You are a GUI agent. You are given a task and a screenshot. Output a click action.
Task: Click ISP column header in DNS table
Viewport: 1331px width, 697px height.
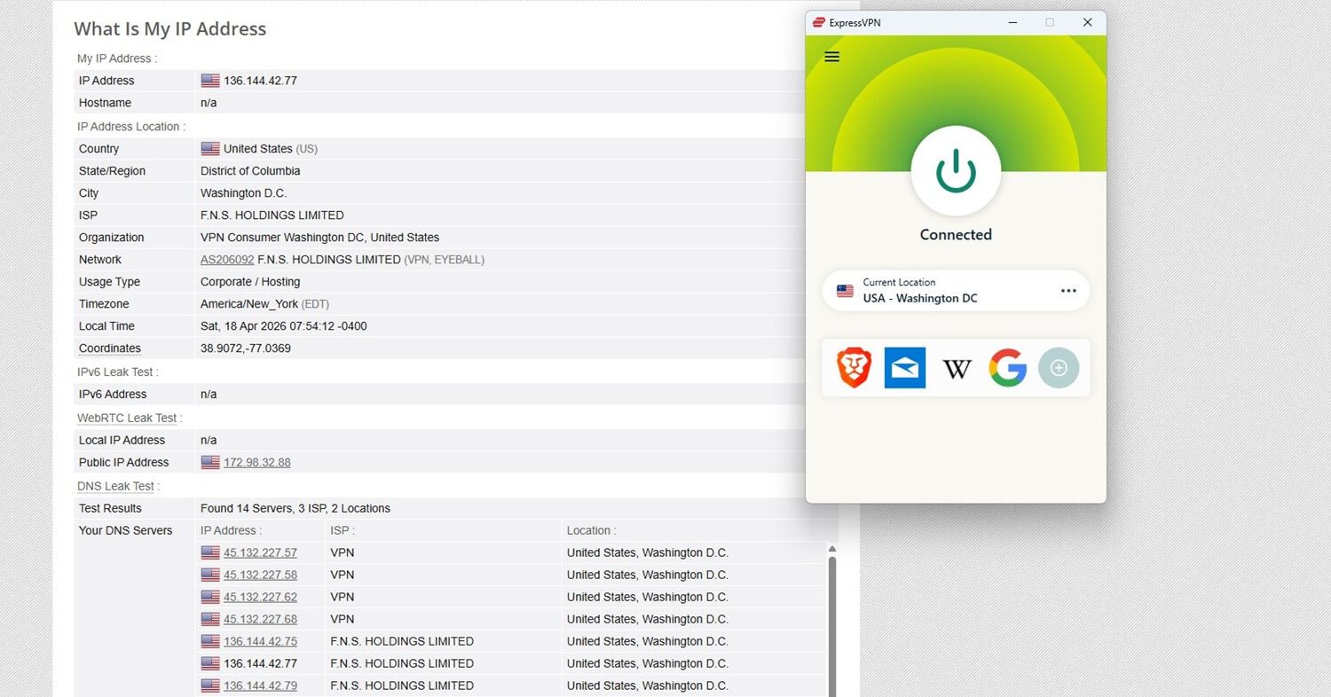pyautogui.click(x=343, y=530)
